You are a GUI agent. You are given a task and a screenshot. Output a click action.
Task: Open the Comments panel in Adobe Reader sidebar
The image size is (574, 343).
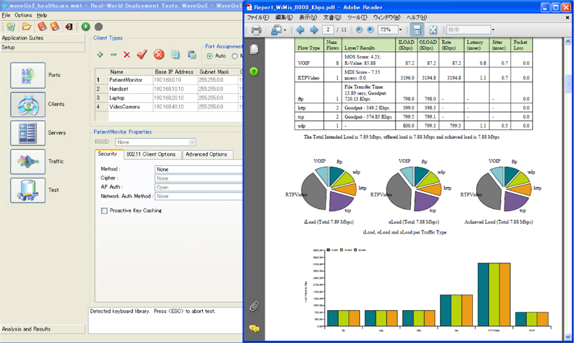pyautogui.click(x=254, y=329)
